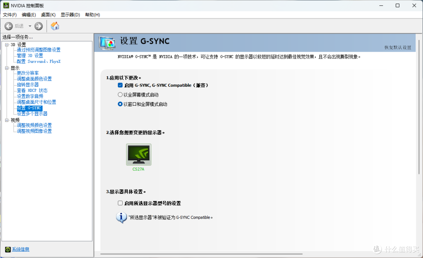Click the vertical scrollbar of settings pane
This screenshot has height=258, width=423.
(x=419, y=107)
